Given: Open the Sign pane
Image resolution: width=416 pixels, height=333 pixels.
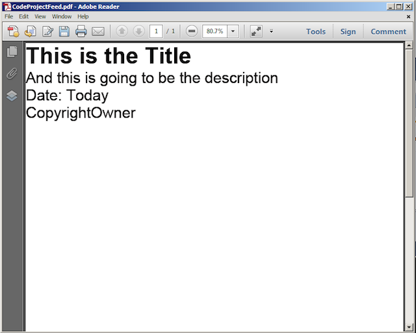Looking at the screenshot, I should point(348,32).
